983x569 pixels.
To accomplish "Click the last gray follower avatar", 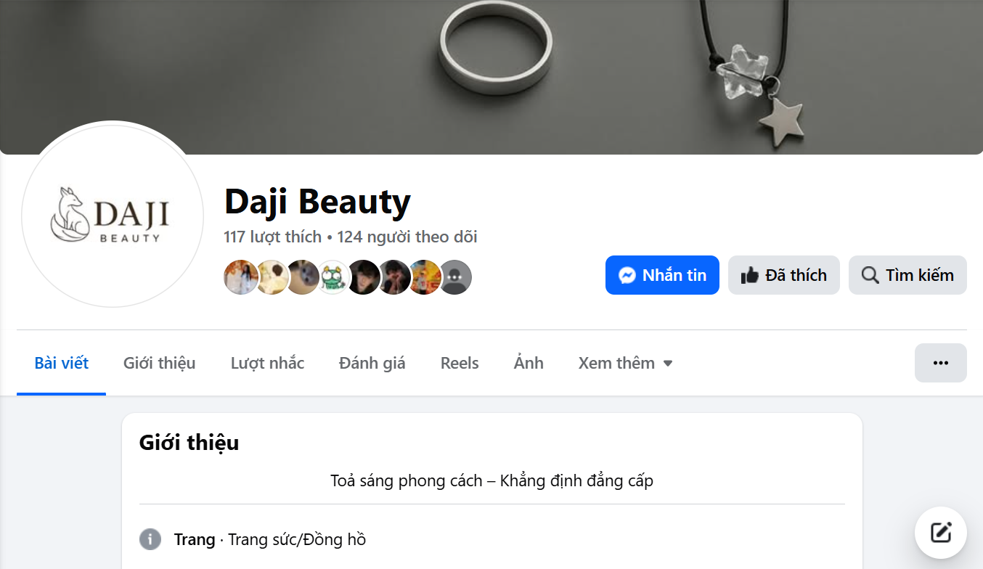I will click(455, 277).
